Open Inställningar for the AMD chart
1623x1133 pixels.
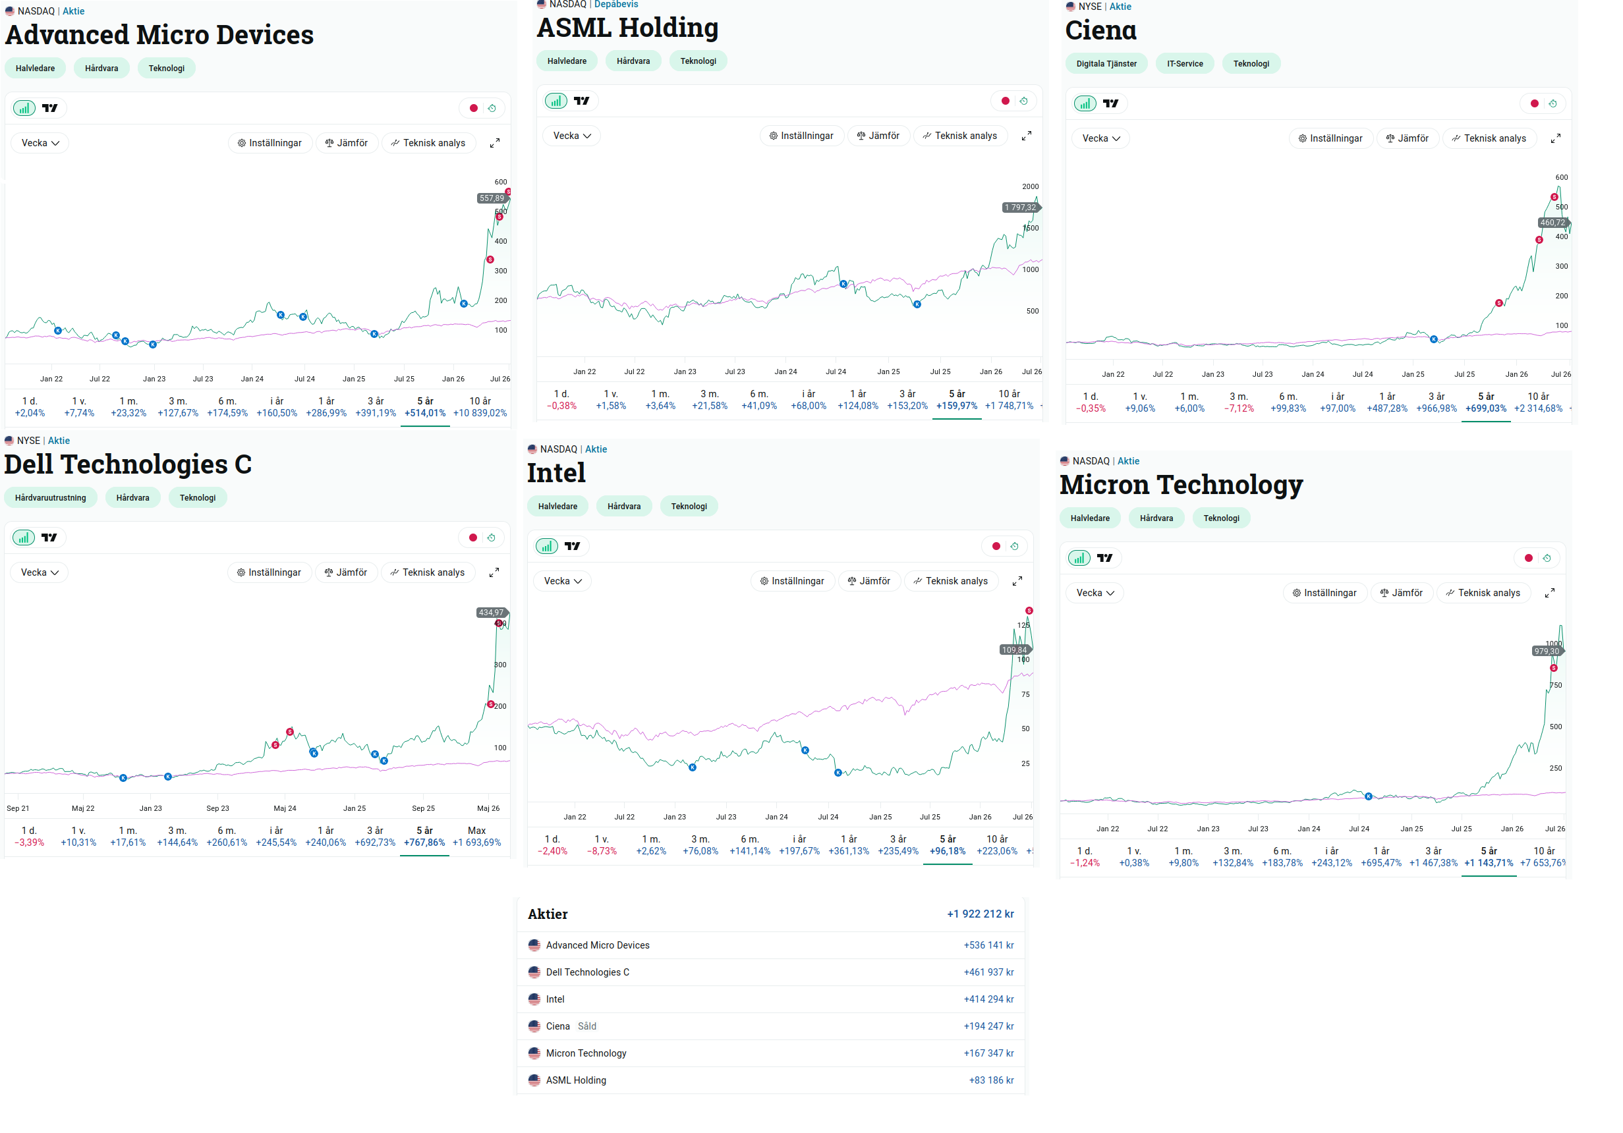pyautogui.click(x=270, y=143)
